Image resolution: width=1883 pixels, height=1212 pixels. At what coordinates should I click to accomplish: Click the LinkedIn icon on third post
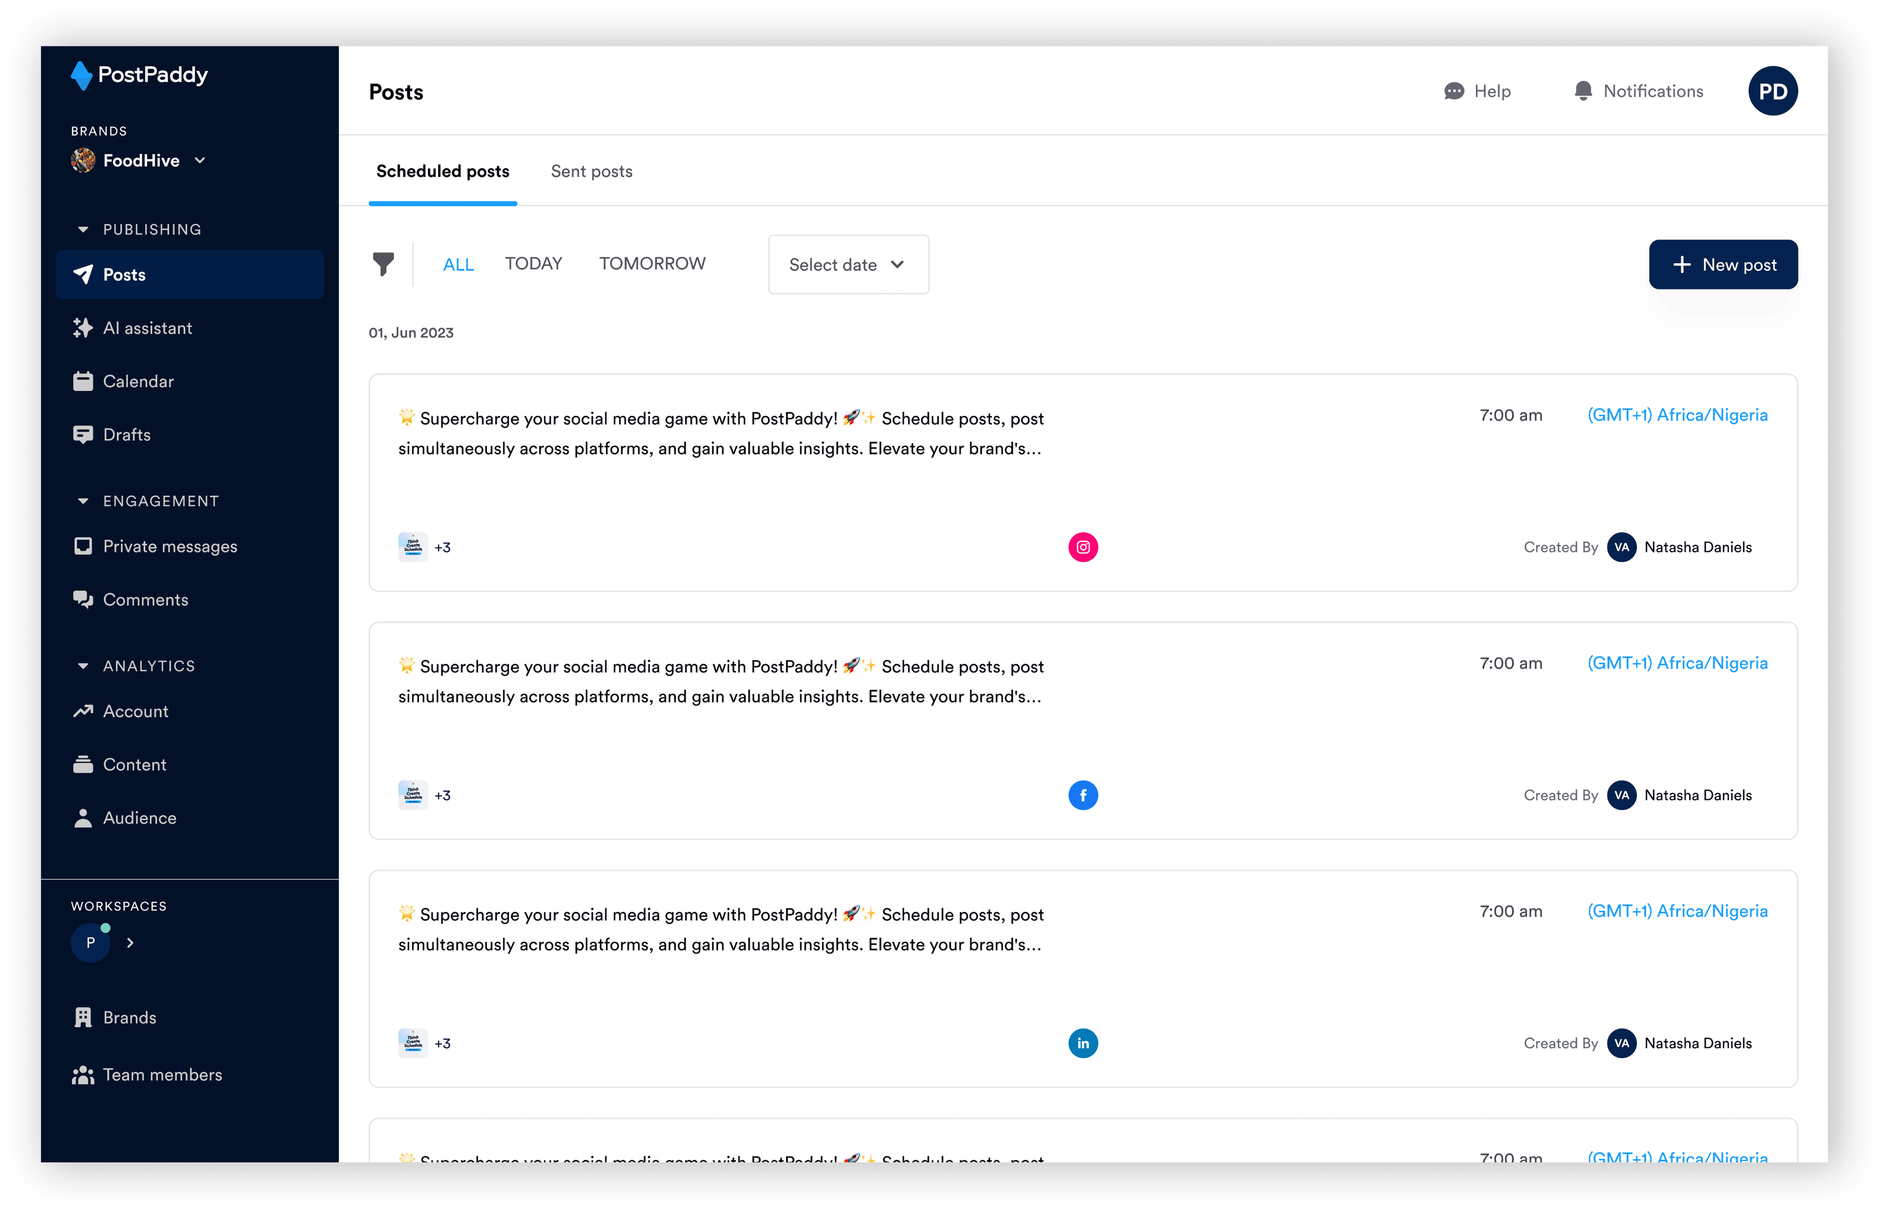(x=1083, y=1043)
